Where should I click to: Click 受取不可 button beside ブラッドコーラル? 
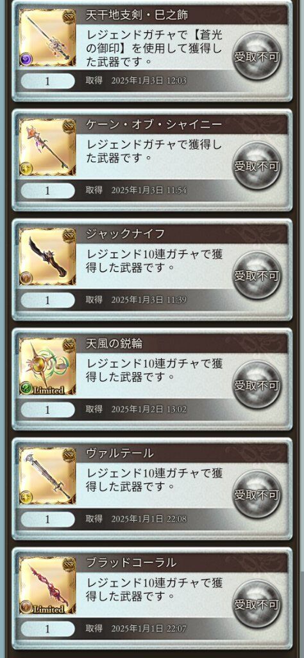[x=257, y=604]
